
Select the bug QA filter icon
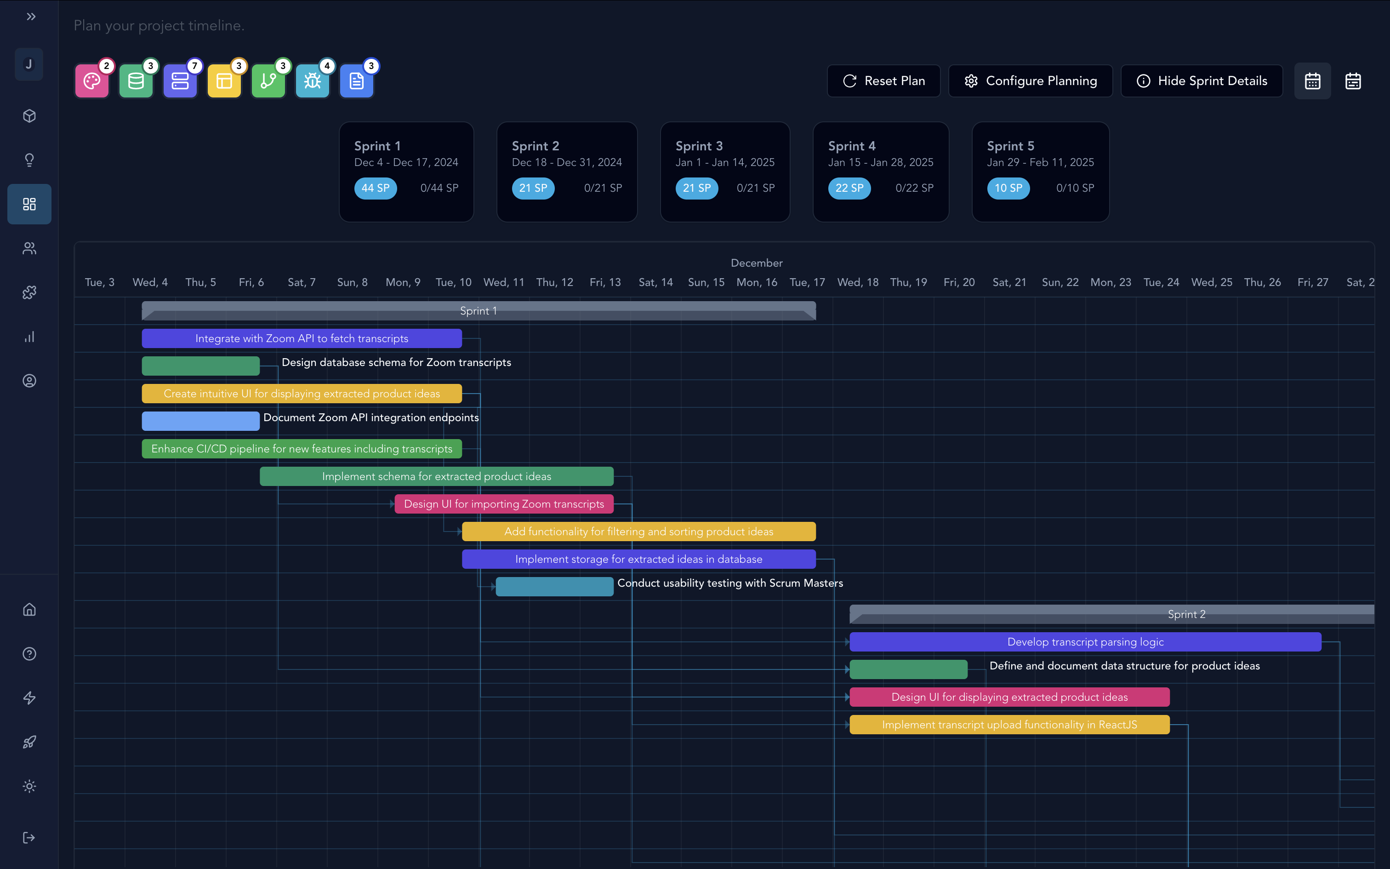(x=313, y=81)
